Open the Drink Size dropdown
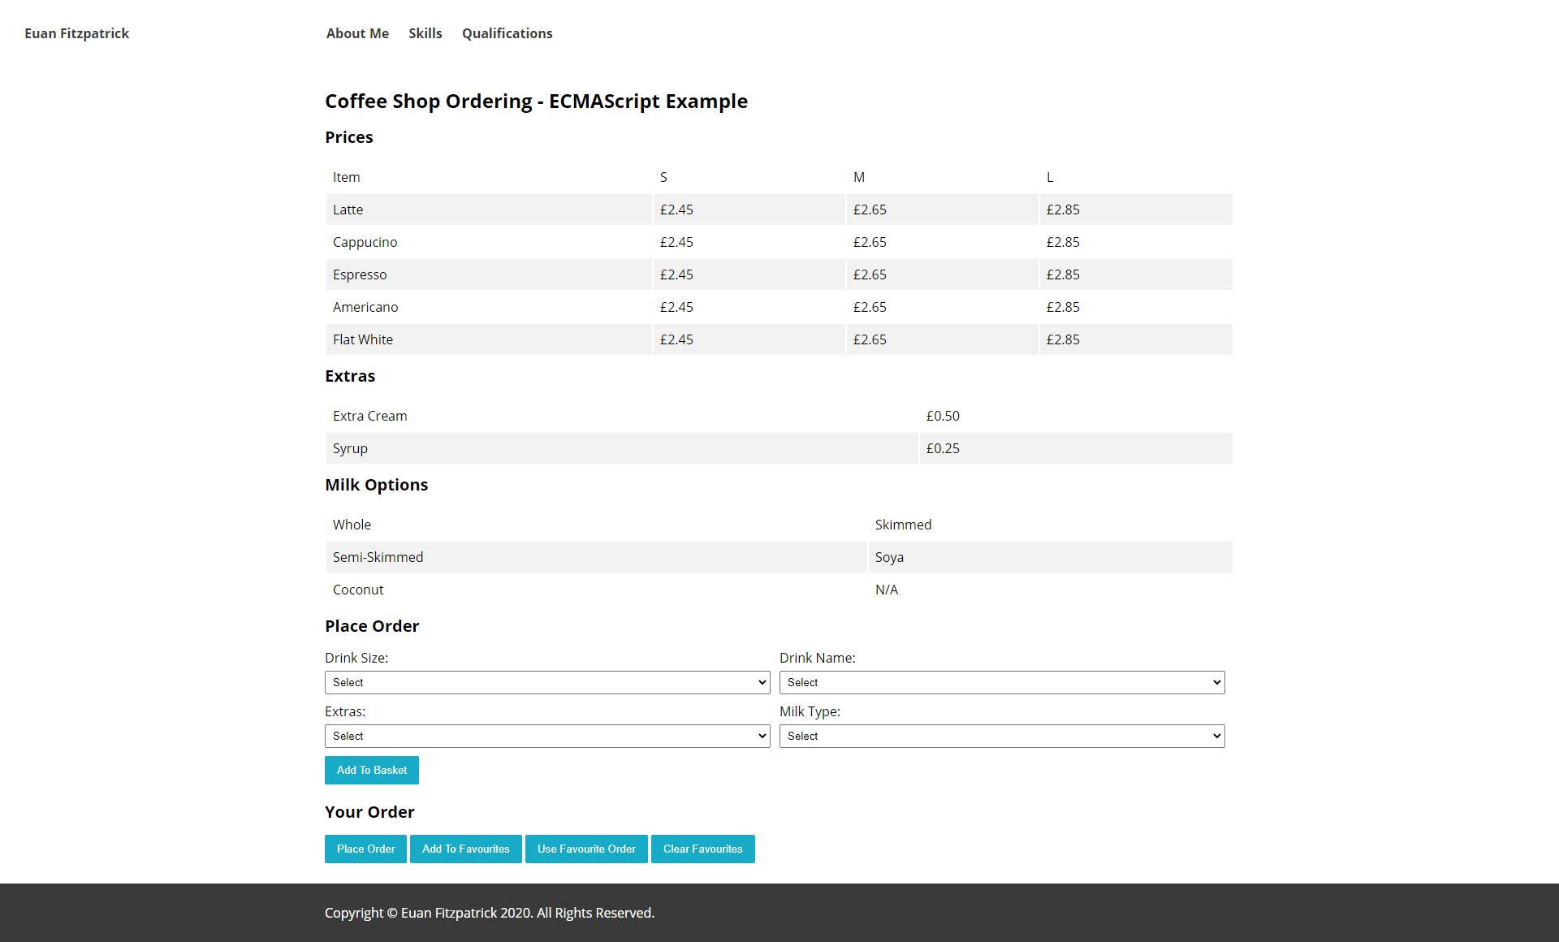The image size is (1559, 942). tap(546, 682)
